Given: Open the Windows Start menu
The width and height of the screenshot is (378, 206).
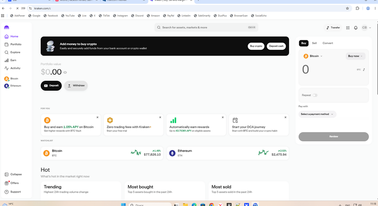Looking at the screenshot, I should click(123, 204).
